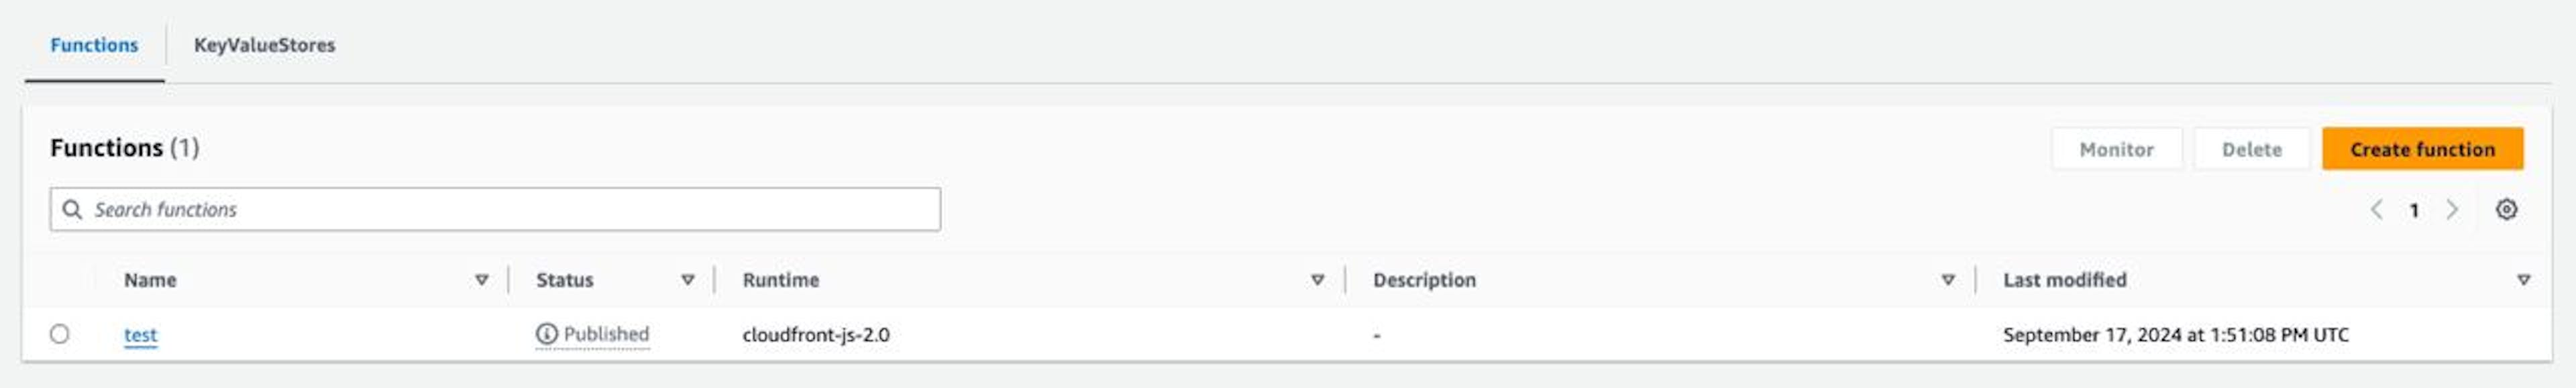Select the radio button for test function
The height and width of the screenshot is (388, 2576).
(60, 334)
